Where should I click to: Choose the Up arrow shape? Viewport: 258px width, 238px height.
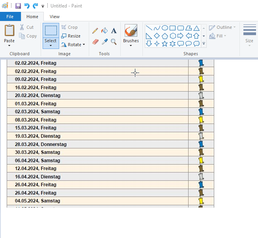196,36
